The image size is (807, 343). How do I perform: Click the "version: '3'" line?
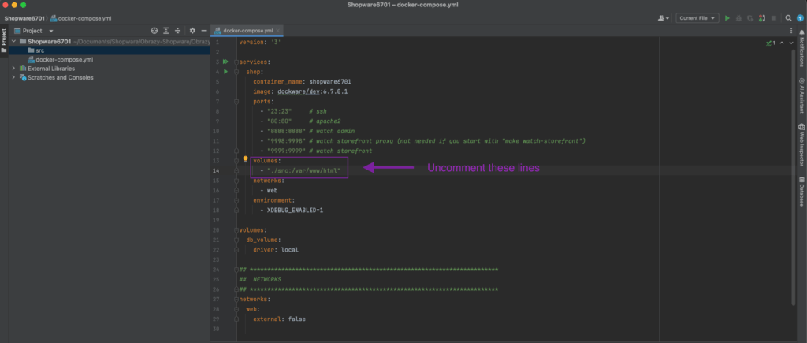260,42
